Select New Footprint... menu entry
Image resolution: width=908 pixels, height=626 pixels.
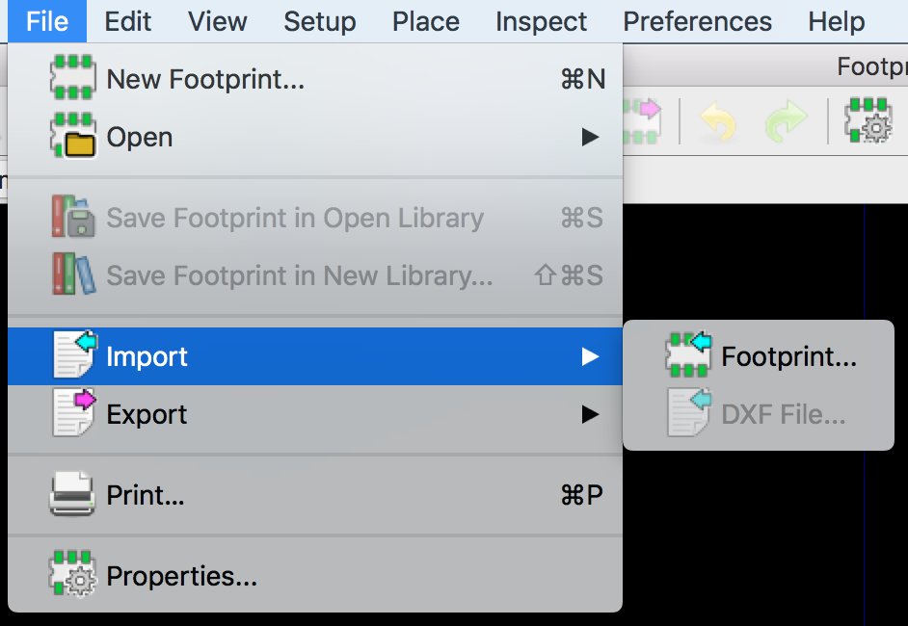click(x=205, y=79)
